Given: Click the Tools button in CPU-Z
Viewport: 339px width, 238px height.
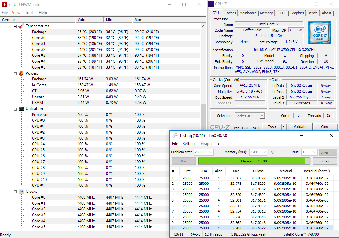Looking at the screenshot, I should point(272,127).
